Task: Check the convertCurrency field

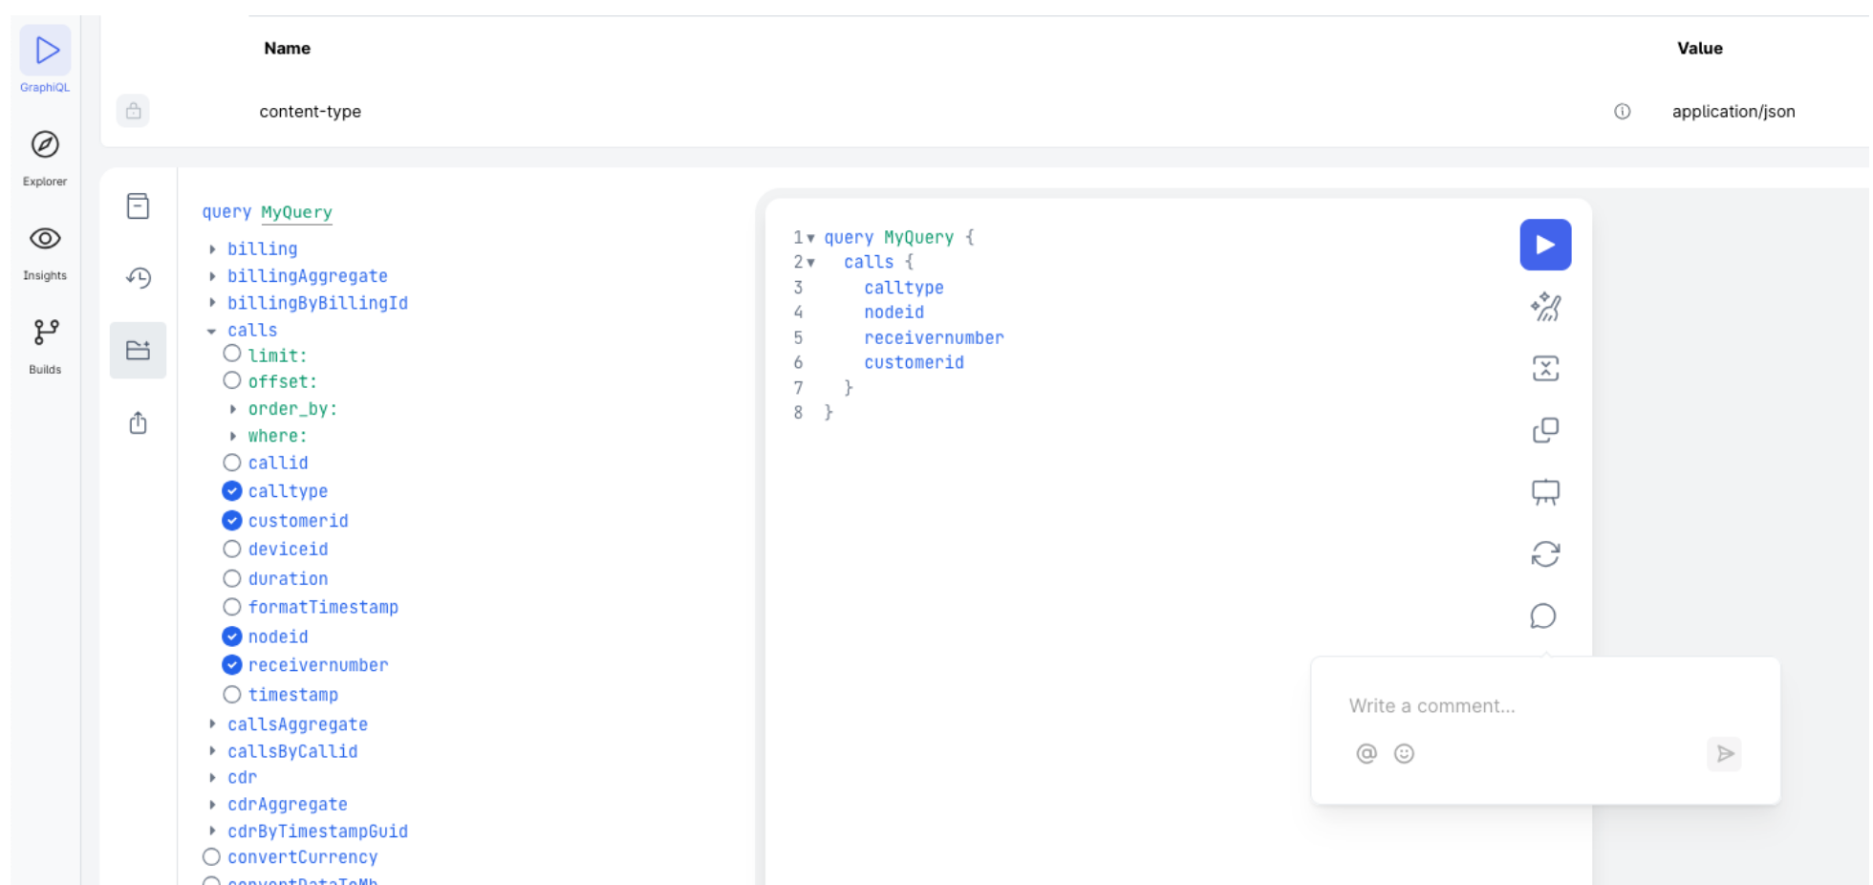Action: pos(211,857)
